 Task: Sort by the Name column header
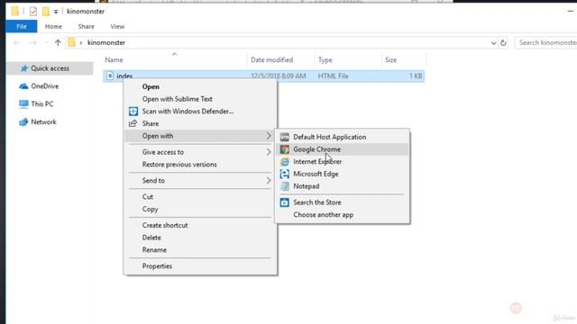175,60
